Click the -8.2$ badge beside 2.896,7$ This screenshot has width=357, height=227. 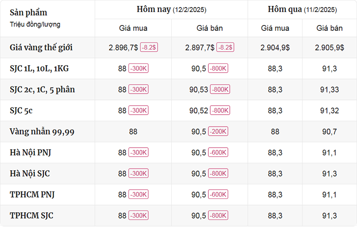pos(149,47)
